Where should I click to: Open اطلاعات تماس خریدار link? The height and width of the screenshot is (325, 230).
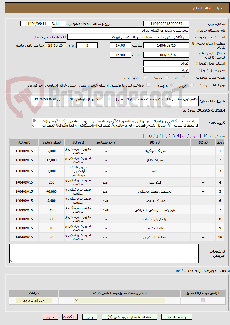(50, 37)
